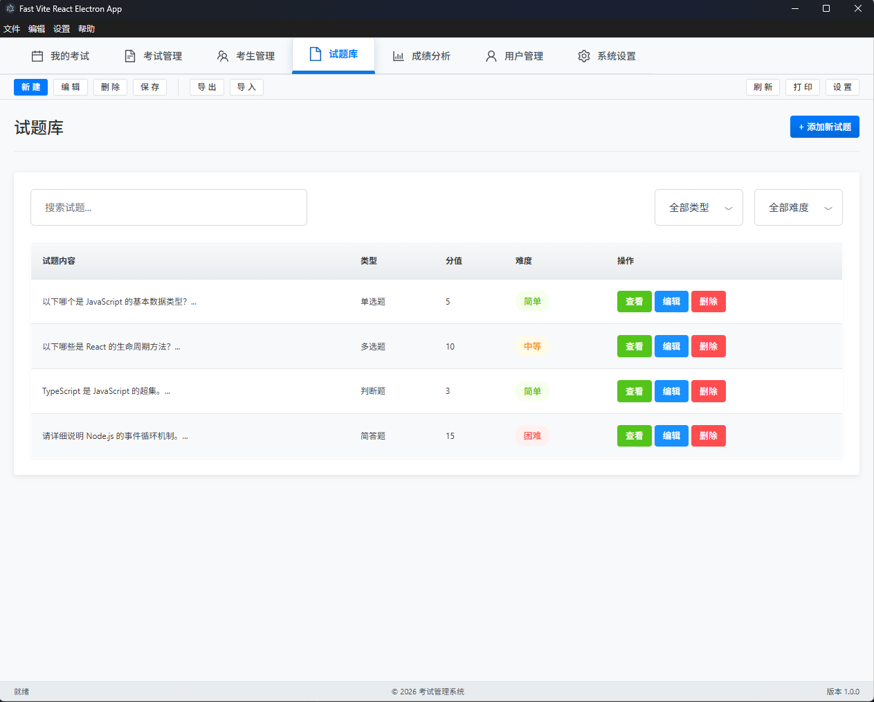Click the score value 15
Image resolution: width=874 pixels, height=702 pixels.
[x=450, y=436]
